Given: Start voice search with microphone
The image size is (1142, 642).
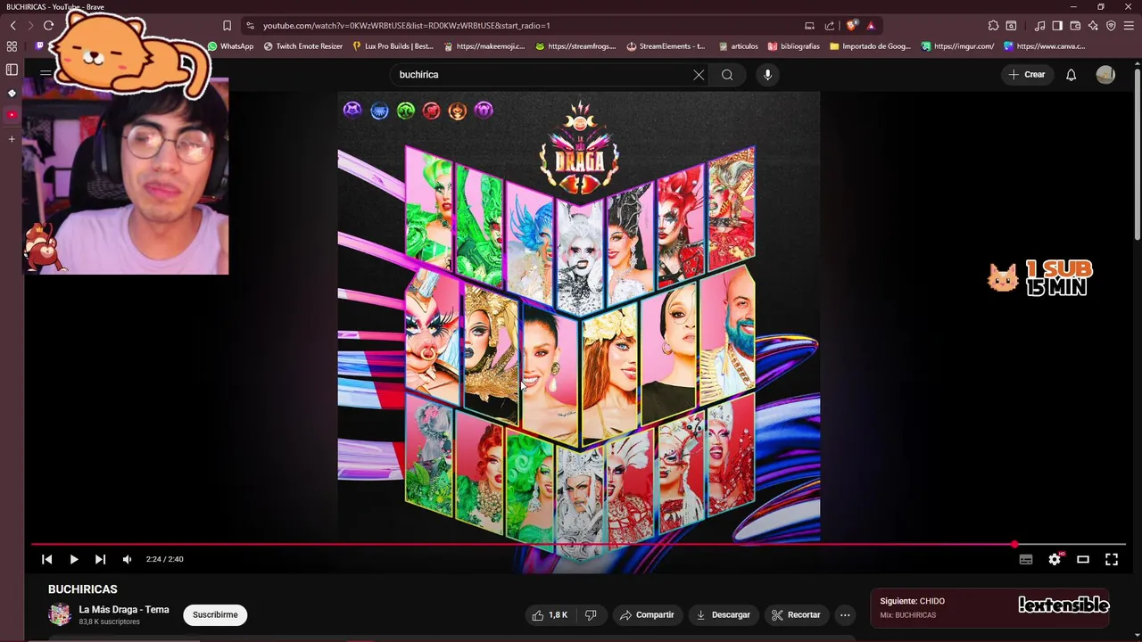Looking at the screenshot, I should pos(767,75).
